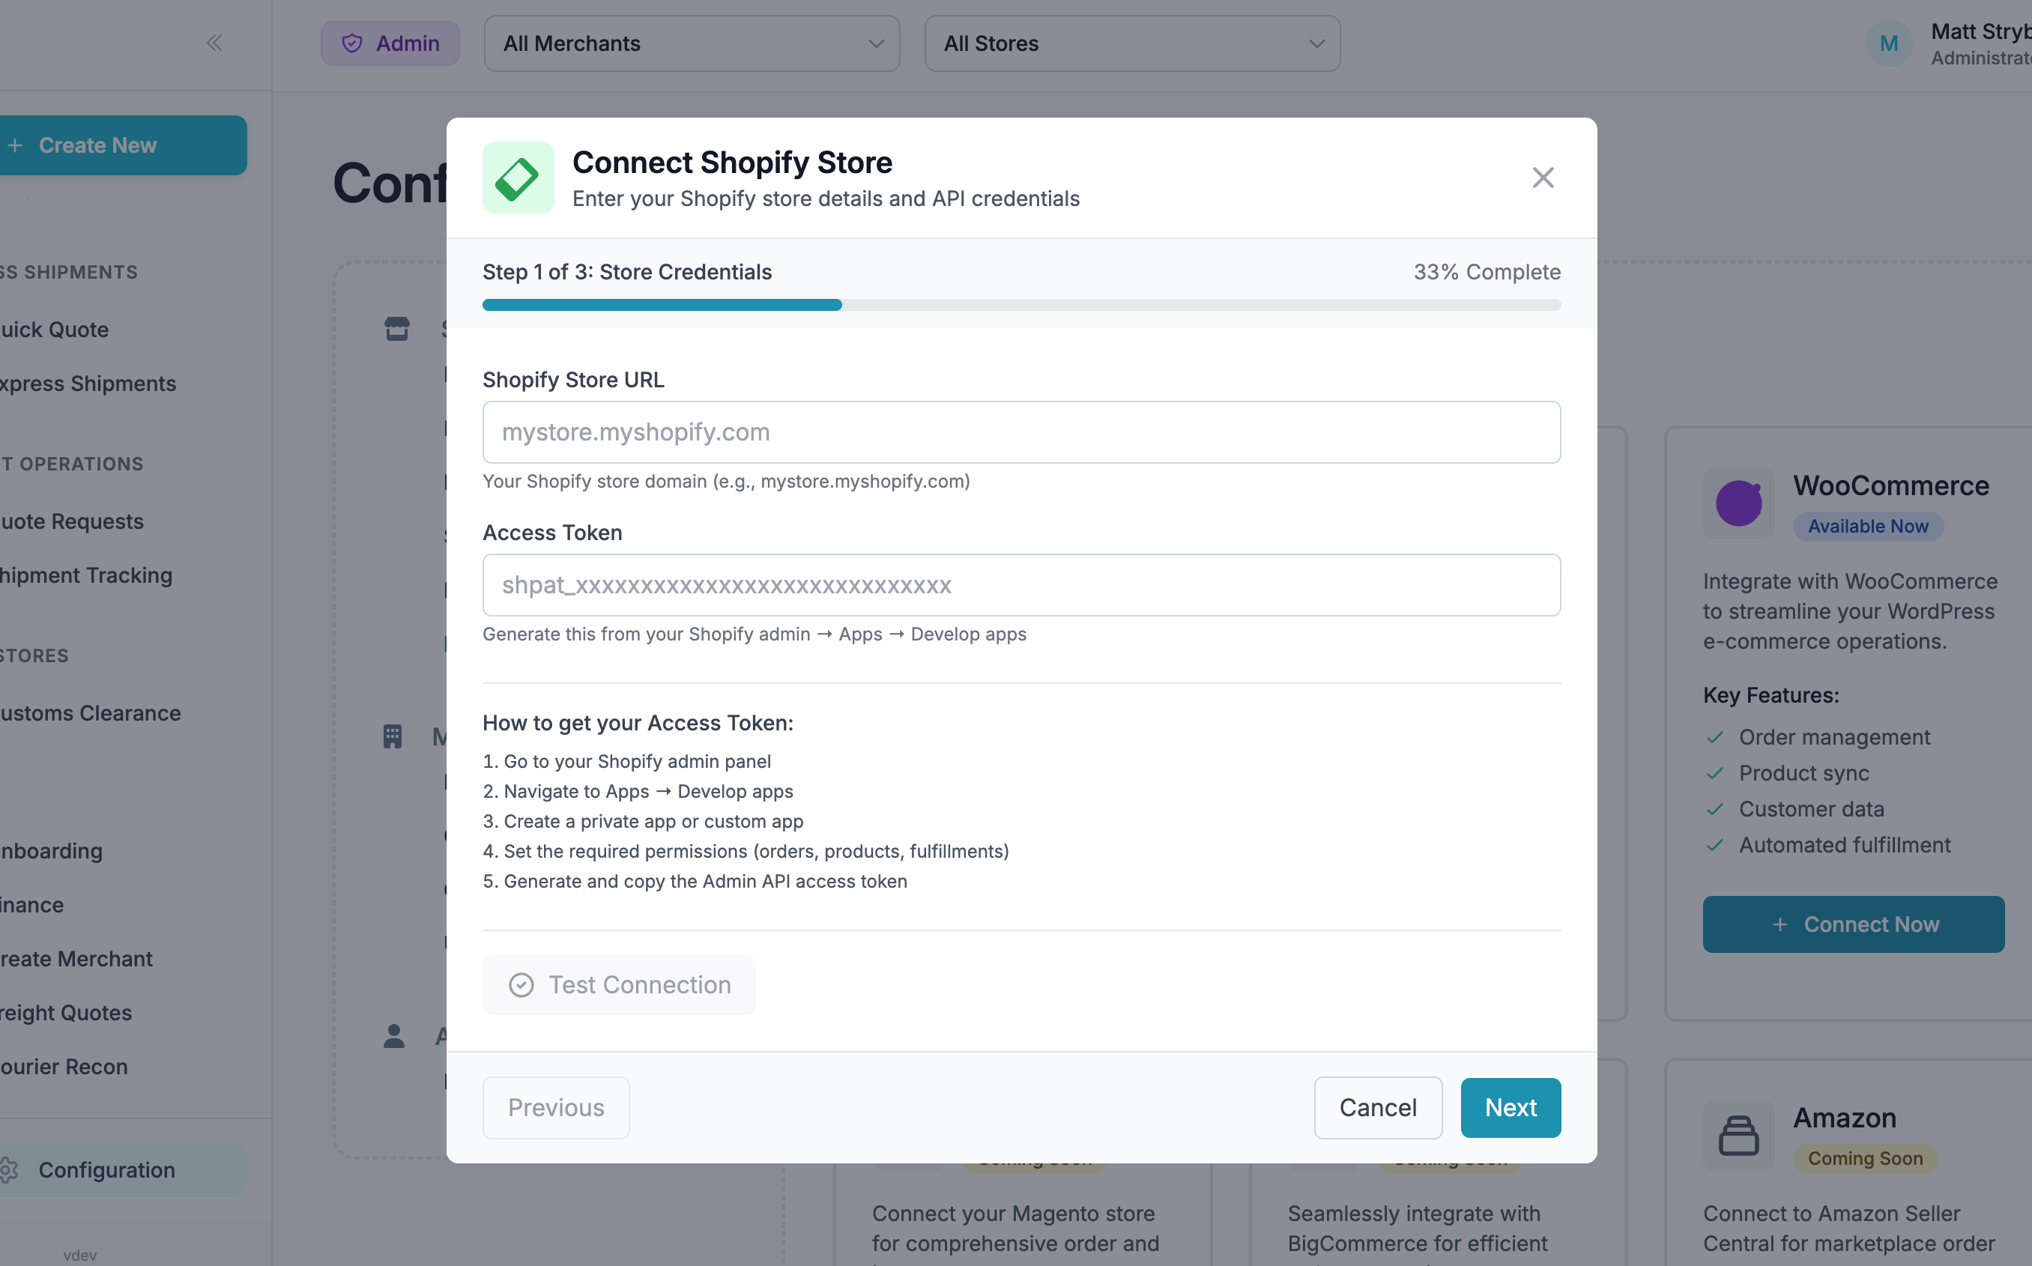Select Shipment Tracking in the sidebar

(86, 575)
